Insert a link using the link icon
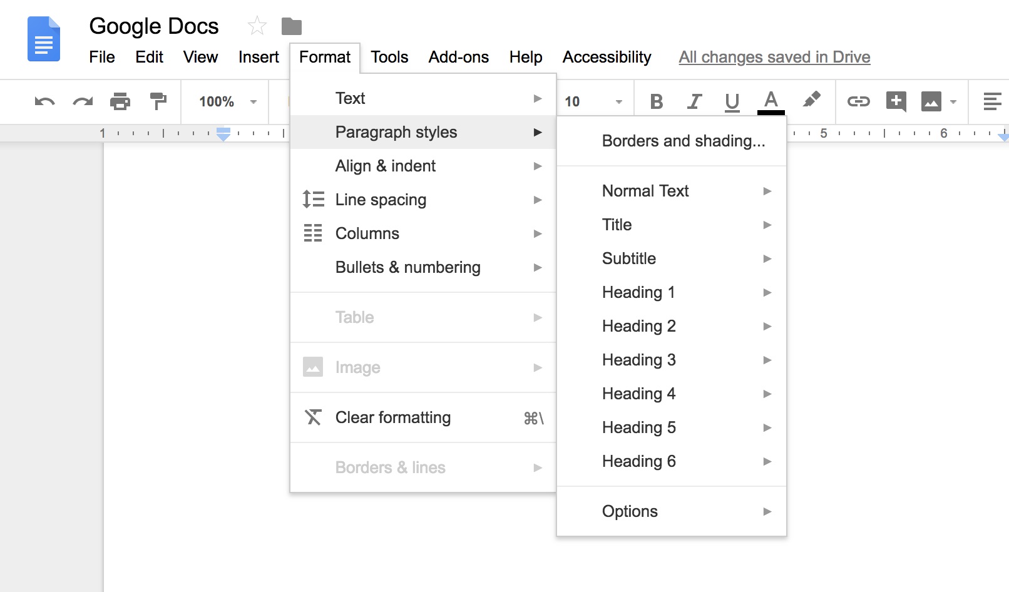Screen dimensions: 1009x592 click(x=858, y=101)
